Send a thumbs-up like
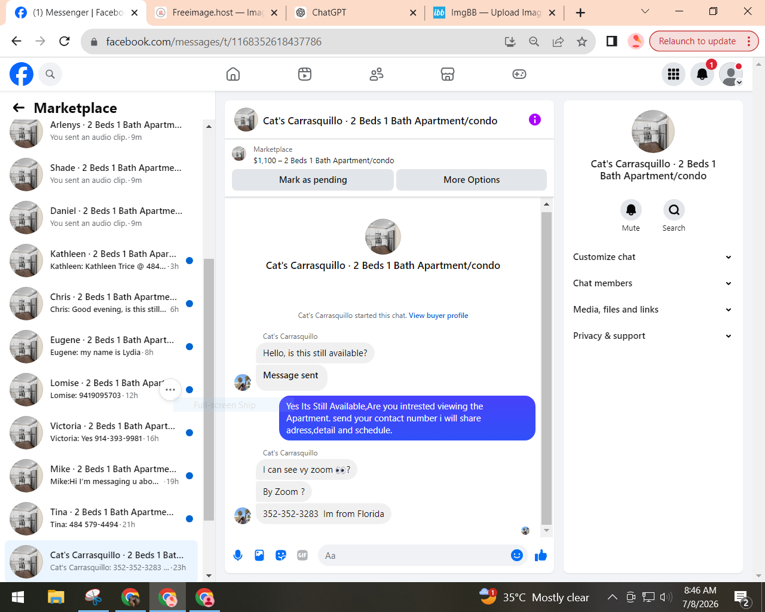This screenshot has width=765, height=612. [541, 555]
